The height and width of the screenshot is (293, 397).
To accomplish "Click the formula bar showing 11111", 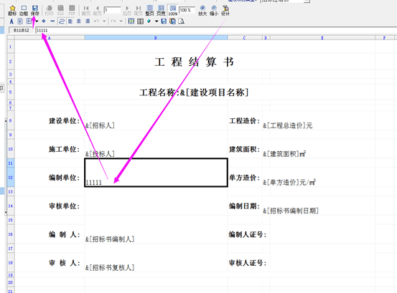I will [216, 31].
